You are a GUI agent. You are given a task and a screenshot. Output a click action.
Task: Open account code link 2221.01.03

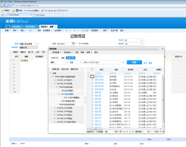[x=99, y=83]
